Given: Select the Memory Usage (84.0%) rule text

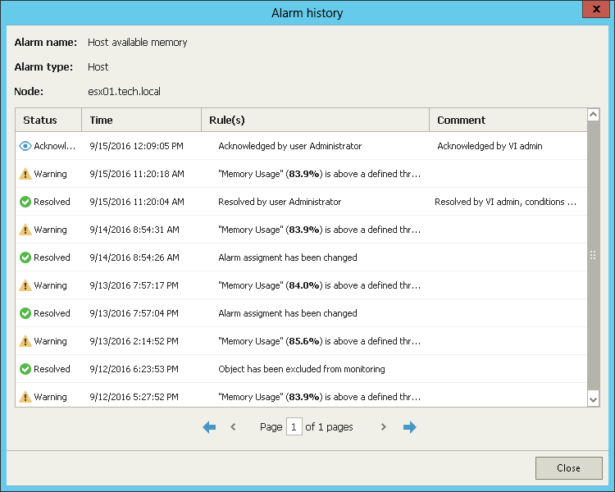Looking at the screenshot, I should [319, 285].
